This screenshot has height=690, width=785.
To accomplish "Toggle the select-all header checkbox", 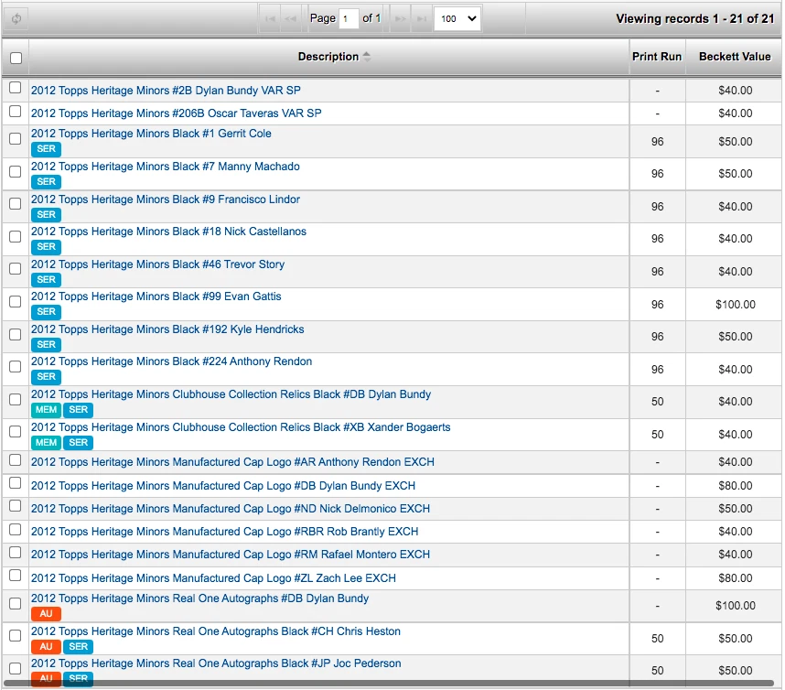I will coord(16,58).
